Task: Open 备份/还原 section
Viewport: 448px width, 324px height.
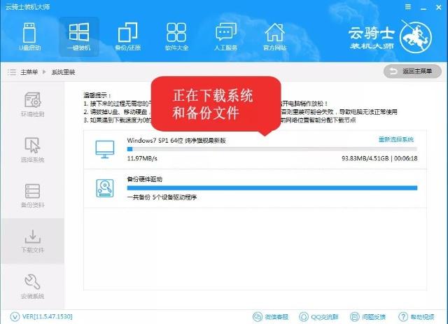Action: click(x=127, y=36)
